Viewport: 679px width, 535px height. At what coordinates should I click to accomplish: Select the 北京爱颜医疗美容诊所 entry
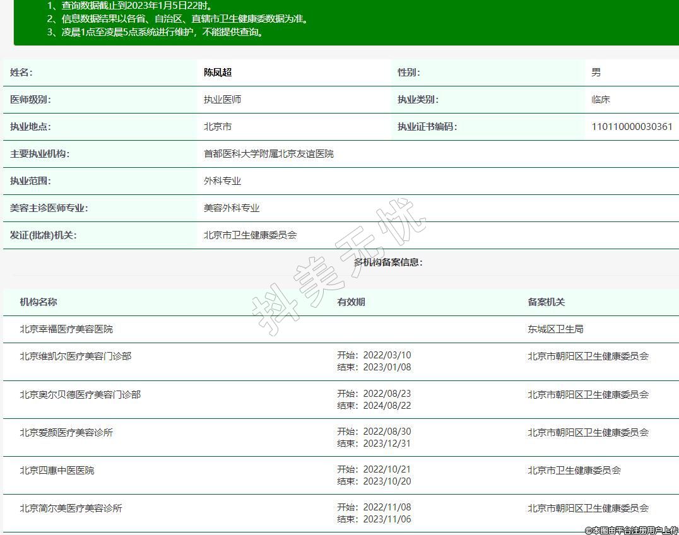[66, 433]
